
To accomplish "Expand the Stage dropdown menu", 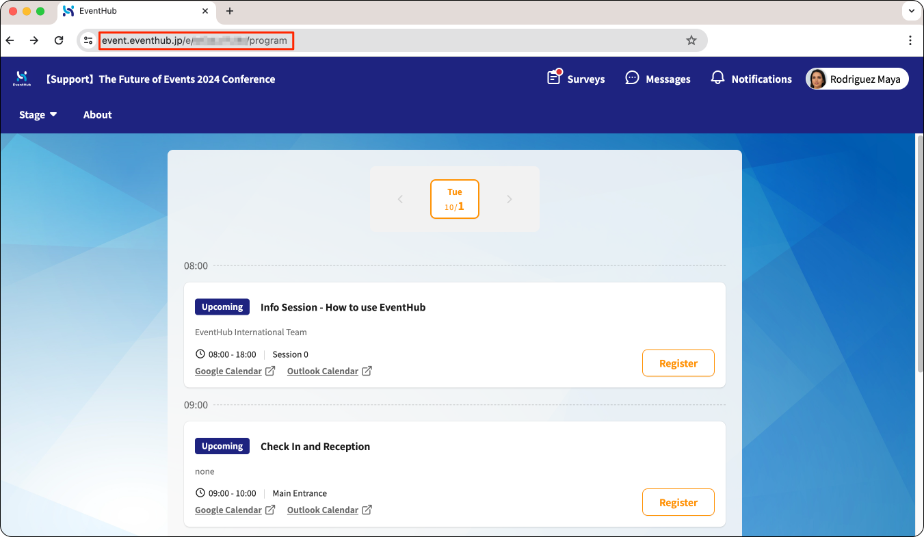I will [38, 114].
